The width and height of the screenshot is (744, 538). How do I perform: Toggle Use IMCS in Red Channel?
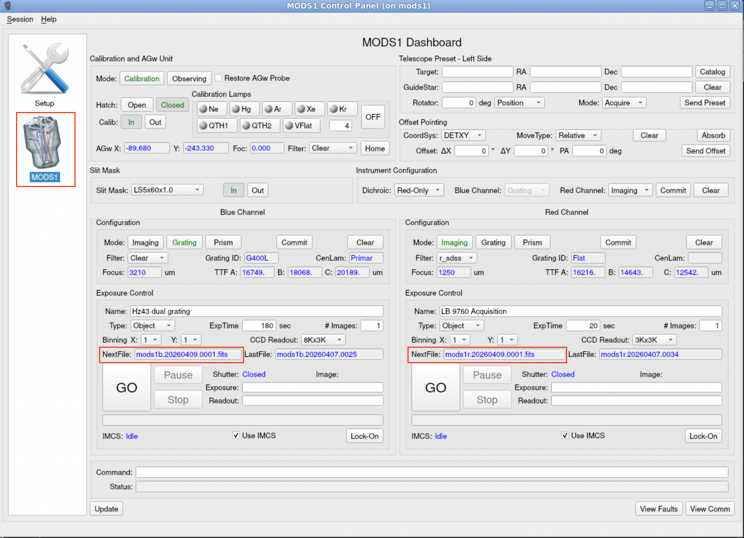point(565,435)
